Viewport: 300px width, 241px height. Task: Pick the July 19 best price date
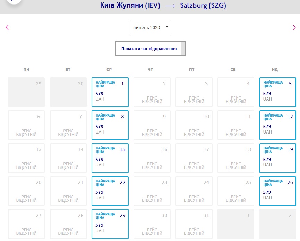pos(277,158)
